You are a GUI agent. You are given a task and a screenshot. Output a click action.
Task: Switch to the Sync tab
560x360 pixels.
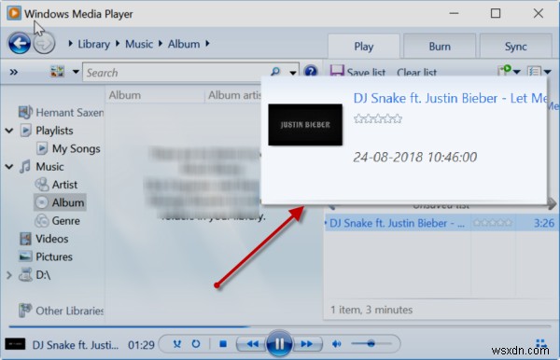tap(515, 46)
